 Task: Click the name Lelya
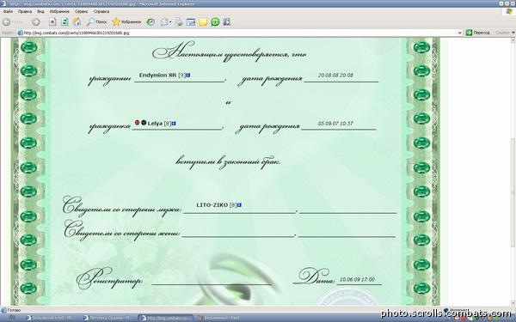pos(155,124)
